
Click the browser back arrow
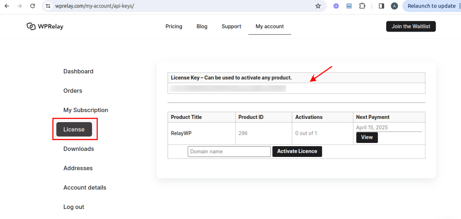tap(7, 6)
